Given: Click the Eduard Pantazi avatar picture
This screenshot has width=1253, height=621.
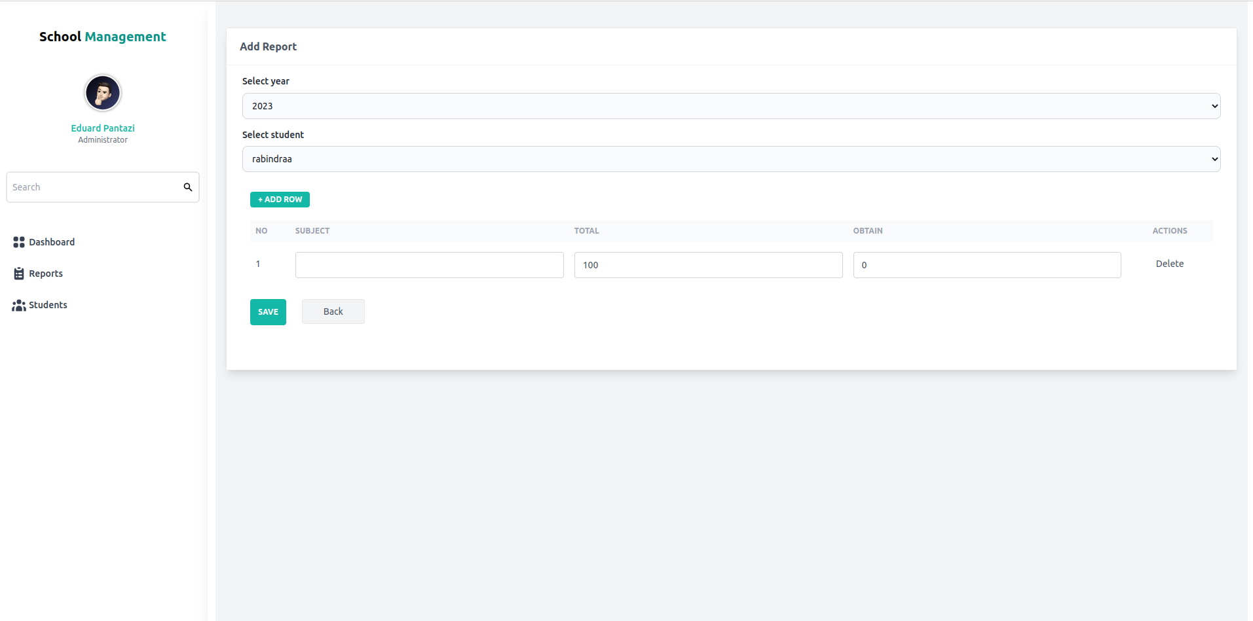Looking at the screenshot, I should [103, 93].
